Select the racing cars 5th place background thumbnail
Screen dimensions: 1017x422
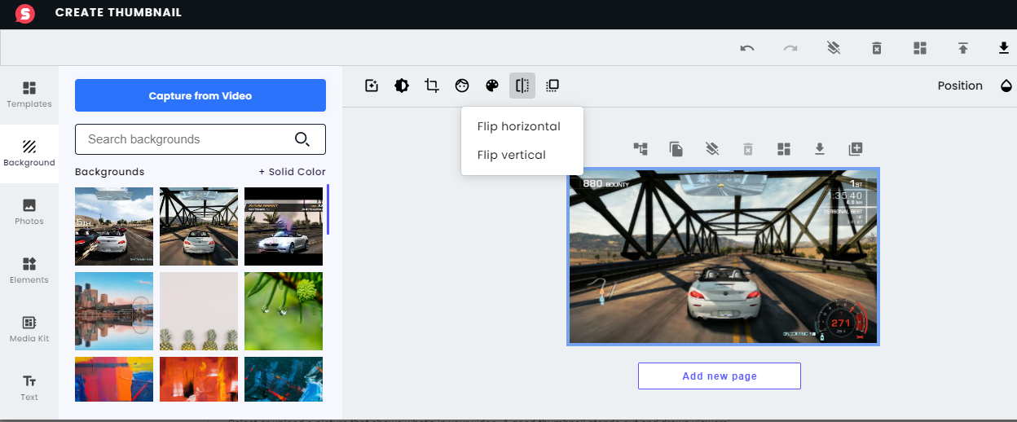114,226
